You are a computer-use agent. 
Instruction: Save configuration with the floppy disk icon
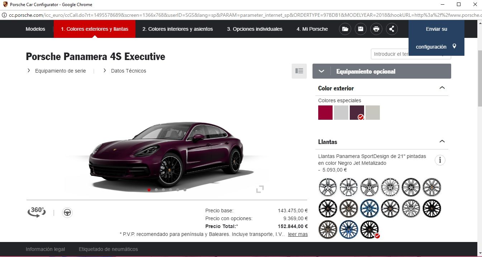361,29
